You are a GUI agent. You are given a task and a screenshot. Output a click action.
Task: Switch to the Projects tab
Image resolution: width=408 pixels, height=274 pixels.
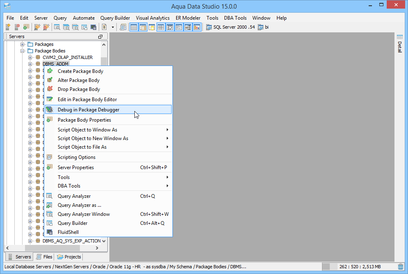coord(69,257)
